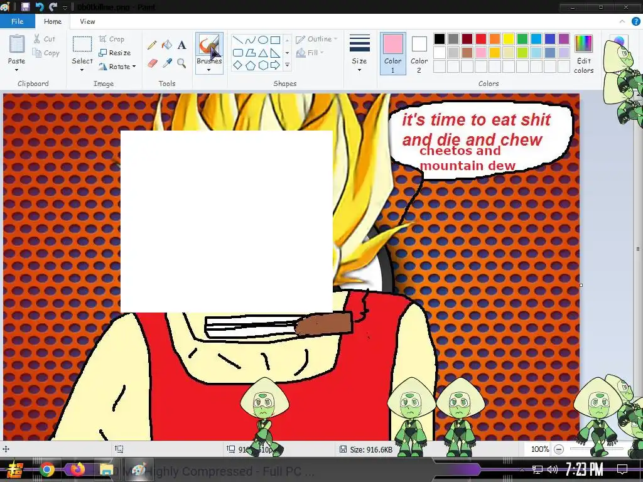643x482 pixels.
Task: Click the Resize button
Action: [x=115, y=53]
